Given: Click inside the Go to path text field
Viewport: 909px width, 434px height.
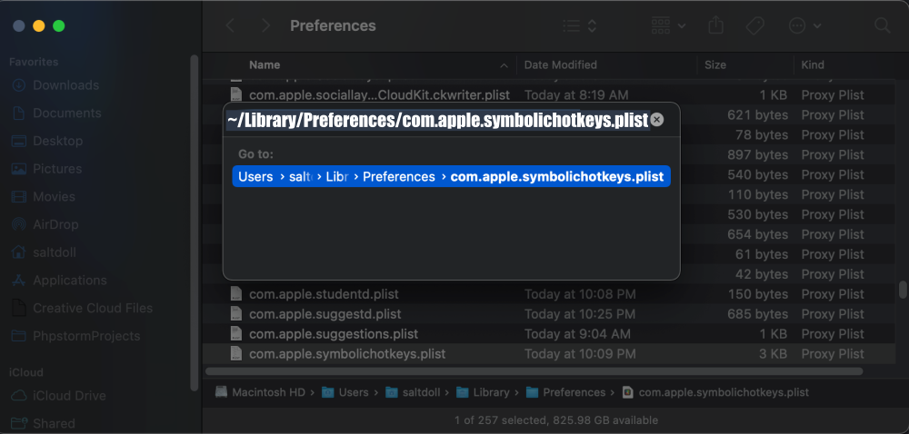Looking at the screenshot, I should [x=438, y=121].
